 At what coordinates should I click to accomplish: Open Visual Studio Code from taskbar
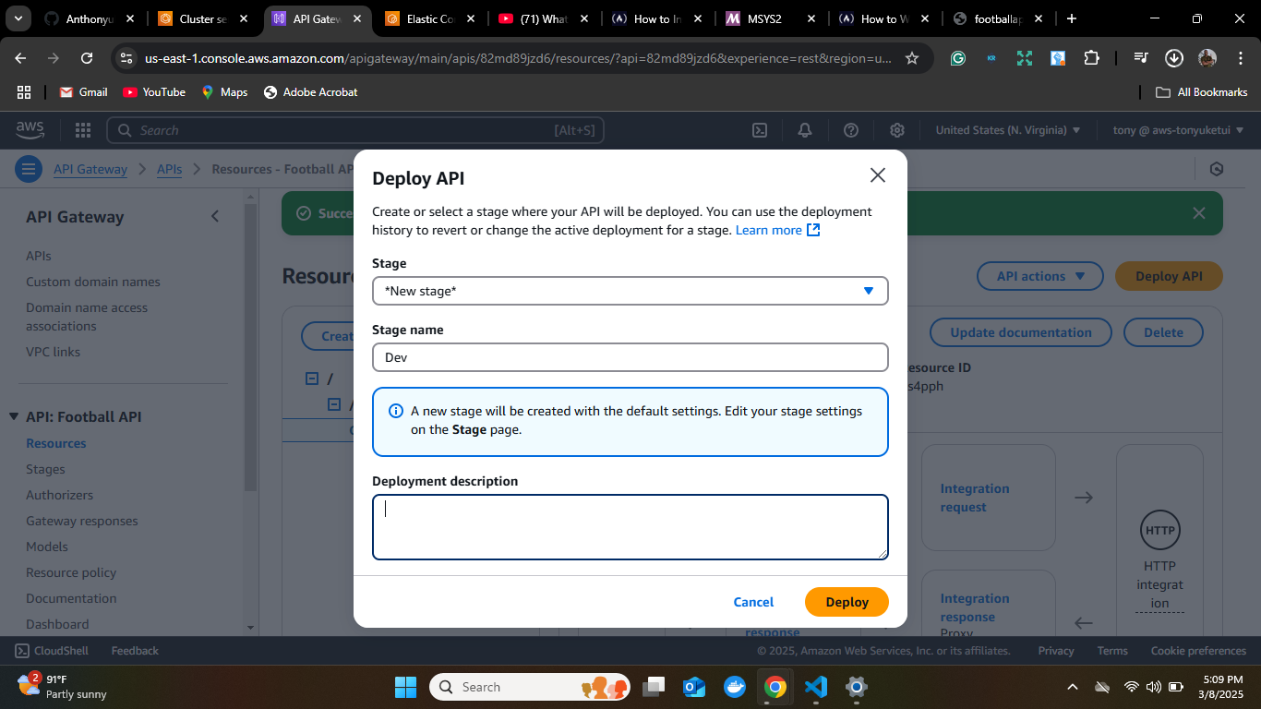pos(815,687)
